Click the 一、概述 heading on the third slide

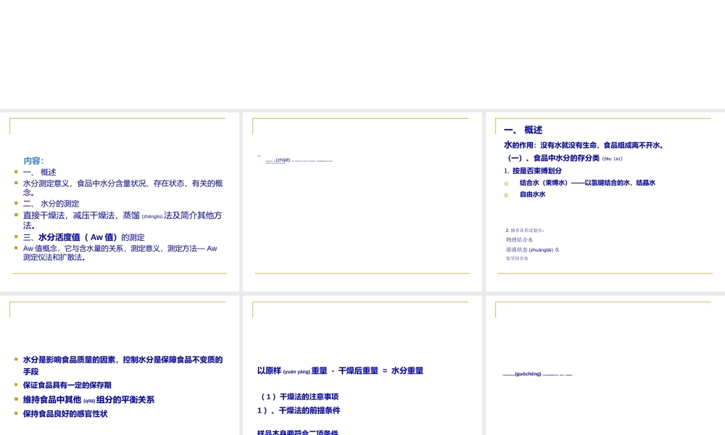tap(523, 130)
